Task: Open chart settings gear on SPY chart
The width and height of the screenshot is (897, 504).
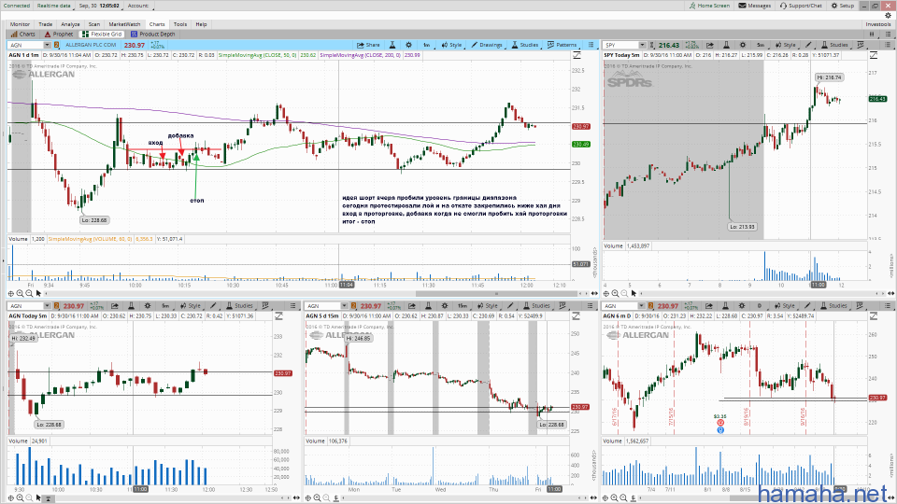Action: click(x=744, y=45)
